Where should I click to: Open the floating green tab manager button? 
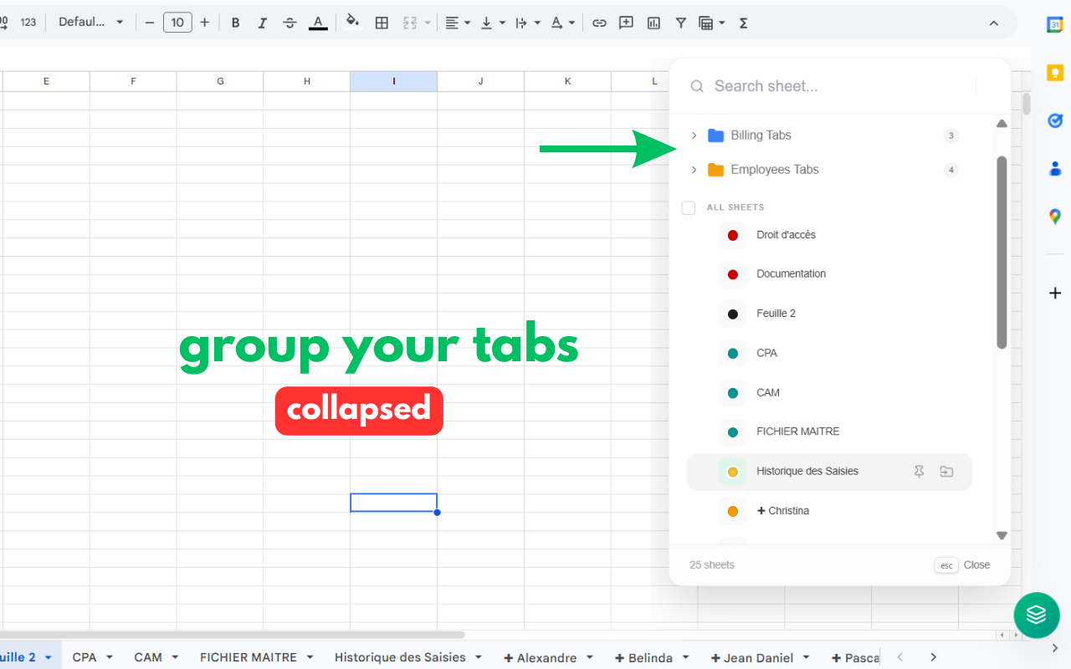(1037, 615)
